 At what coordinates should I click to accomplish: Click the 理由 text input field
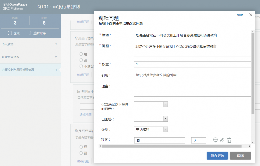(x=192, y=90)
